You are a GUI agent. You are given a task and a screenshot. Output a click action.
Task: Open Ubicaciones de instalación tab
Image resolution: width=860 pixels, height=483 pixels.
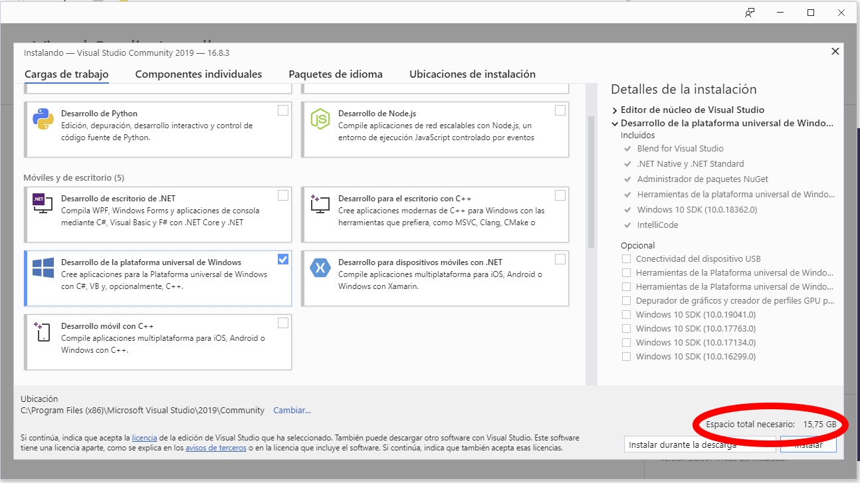click(473, 74)
